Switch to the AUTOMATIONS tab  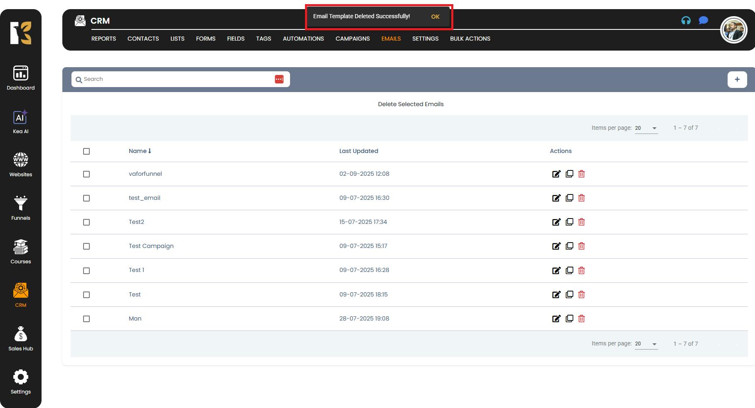[303, 39]
